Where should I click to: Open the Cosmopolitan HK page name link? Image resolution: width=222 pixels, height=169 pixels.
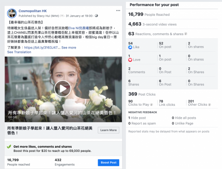pos(33,11)
